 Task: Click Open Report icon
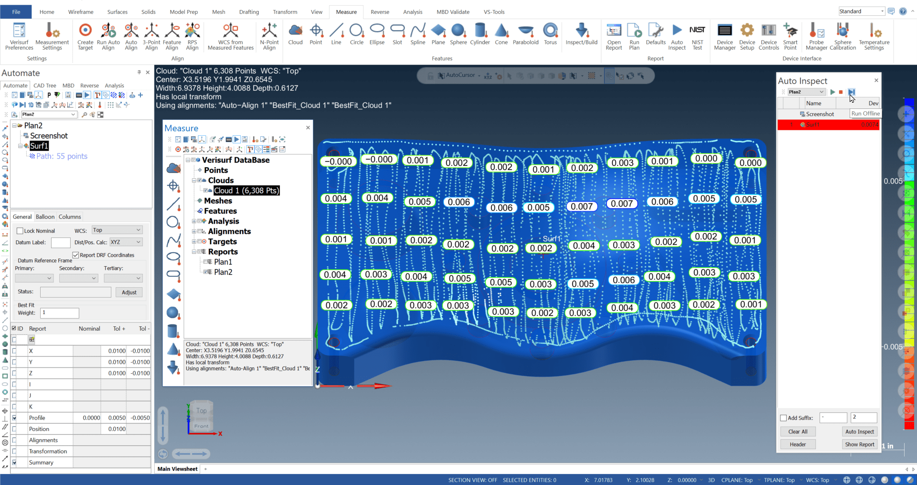[614, 36]
